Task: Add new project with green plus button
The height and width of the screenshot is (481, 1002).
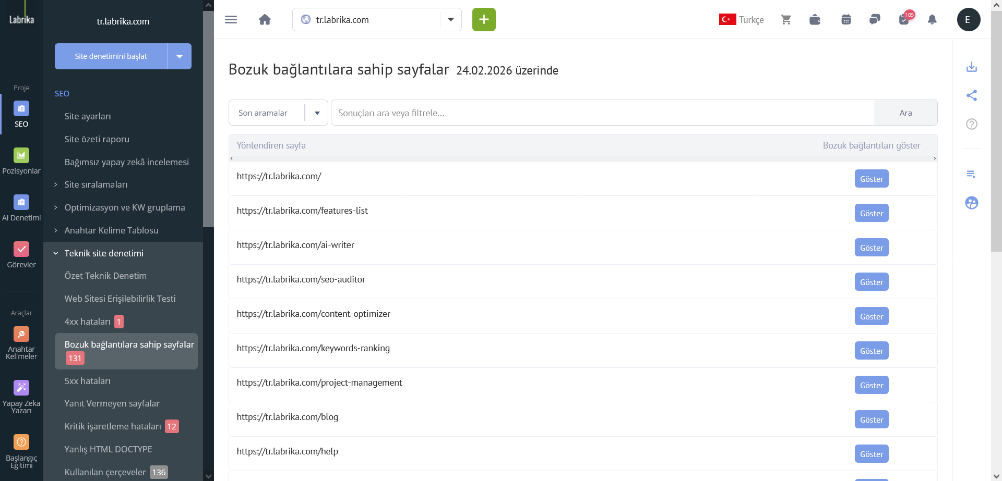Action: (x=484, y=20)
